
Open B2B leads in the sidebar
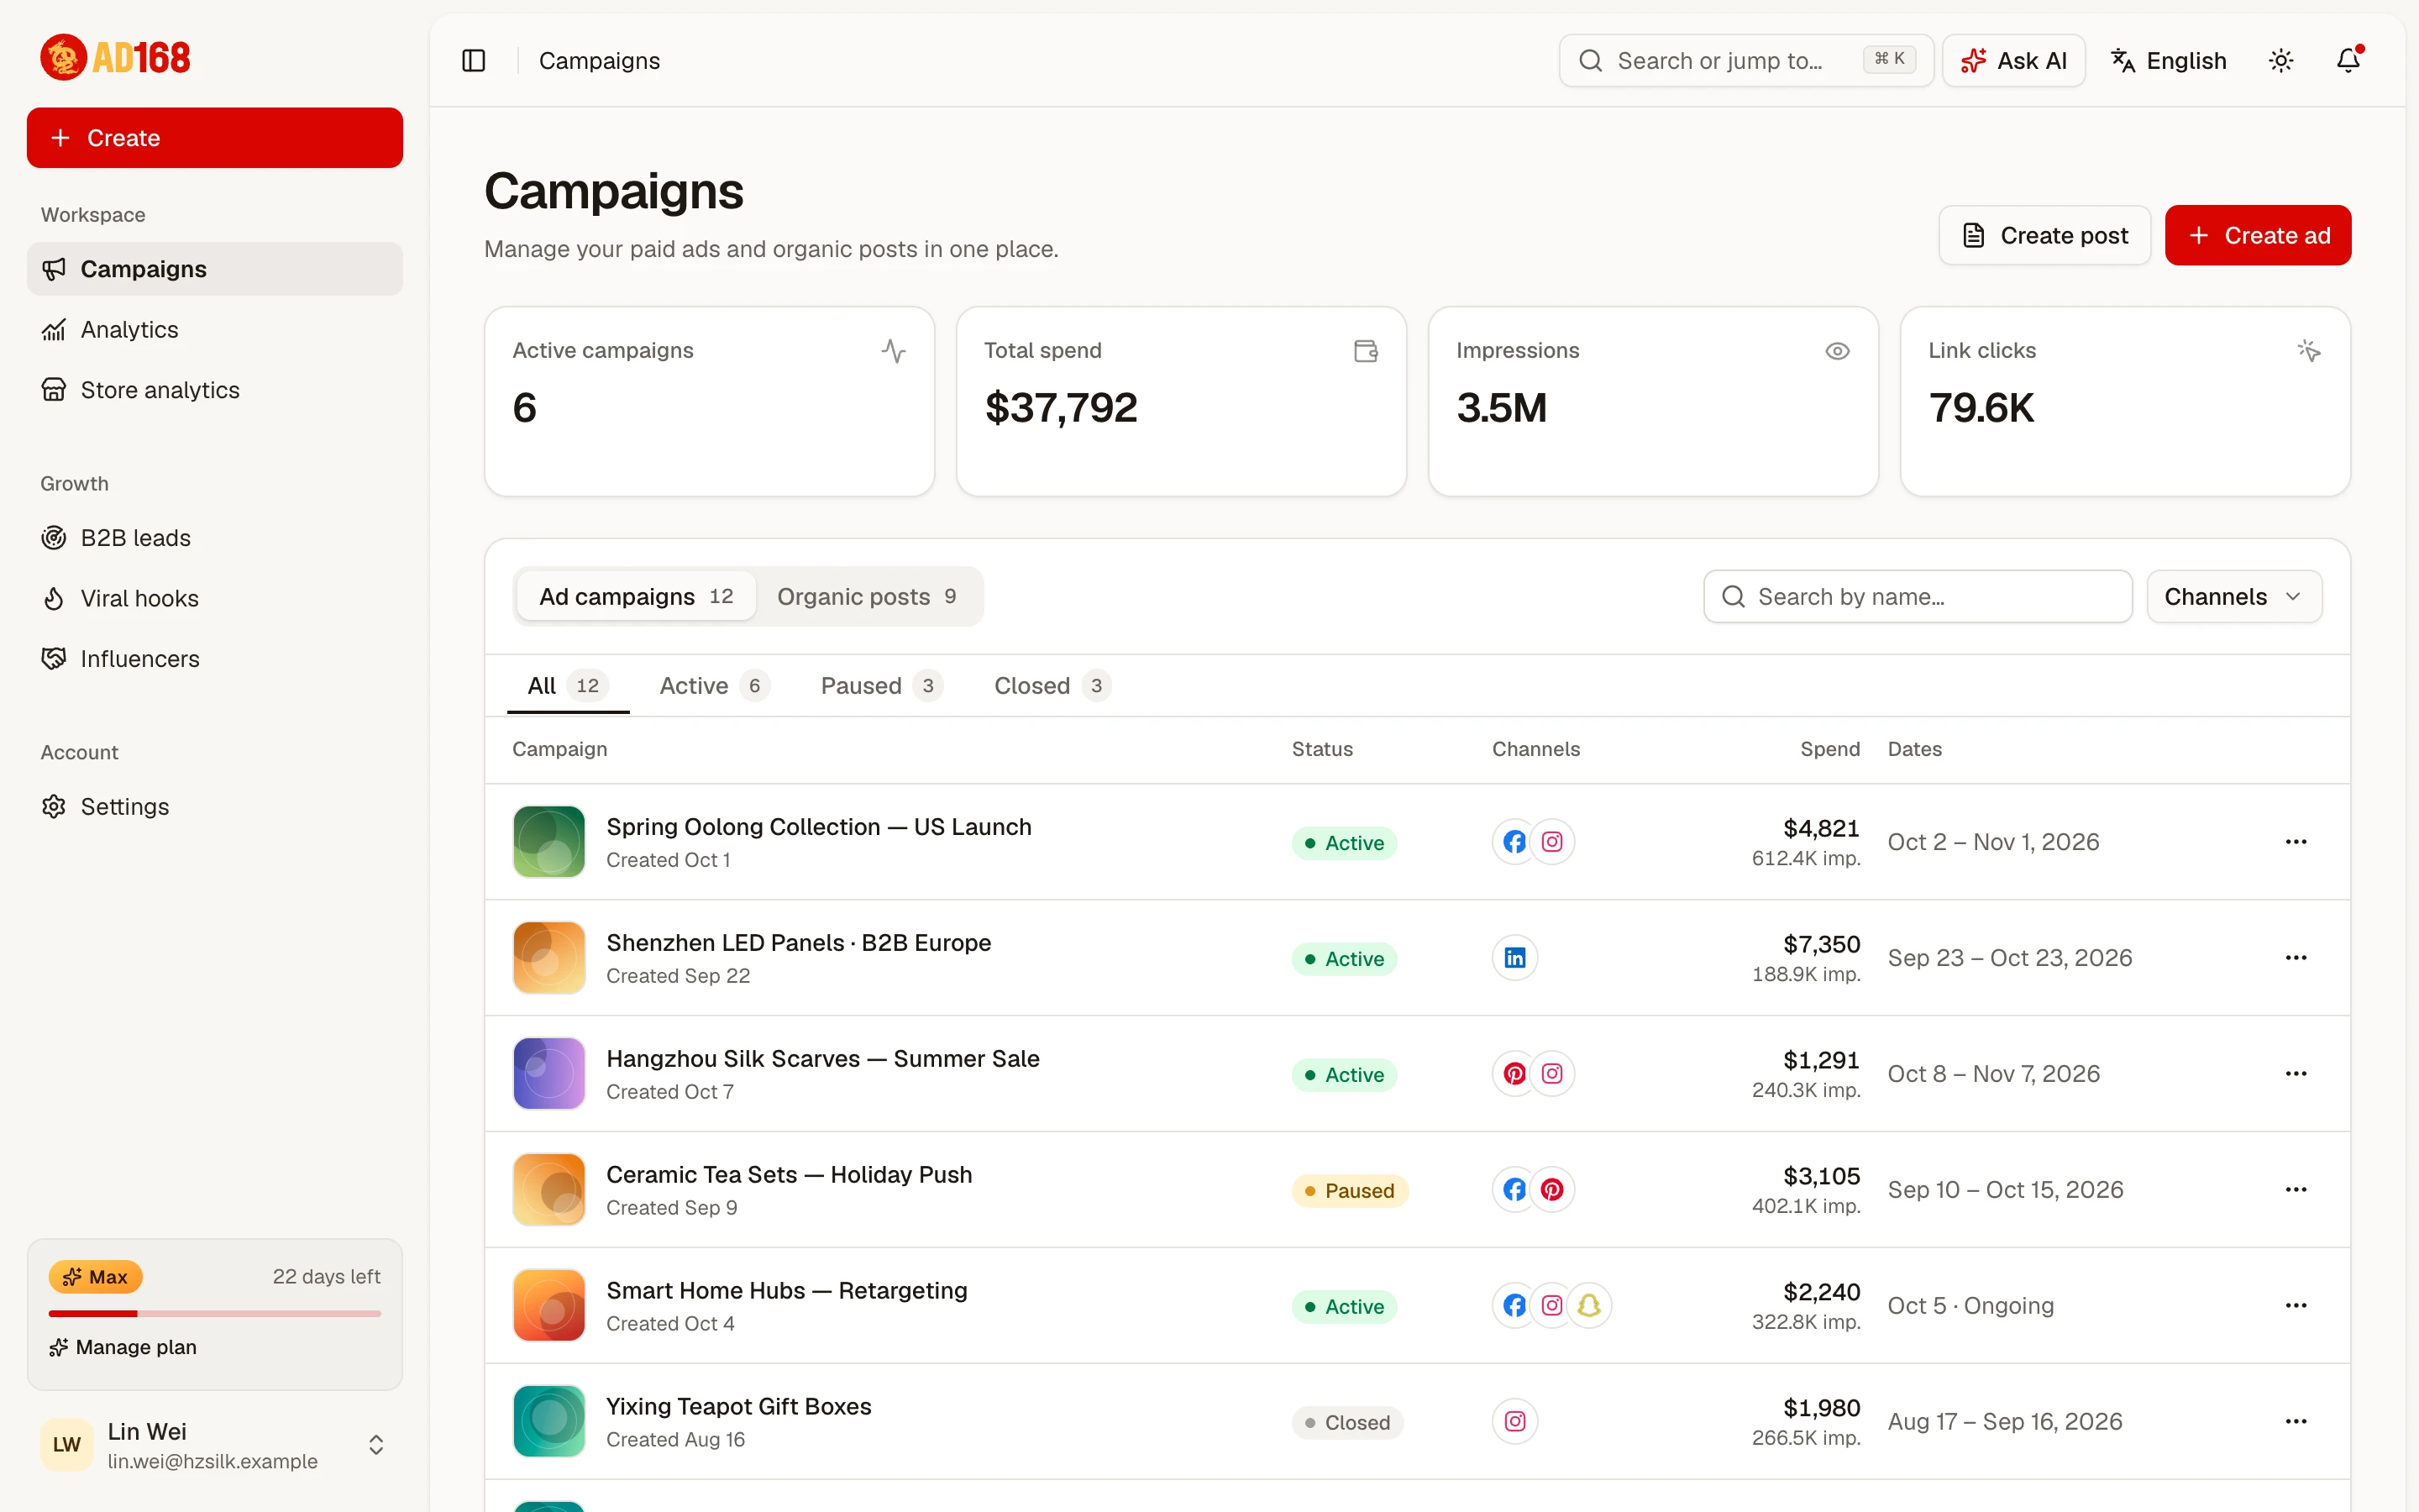coord(215,538)
